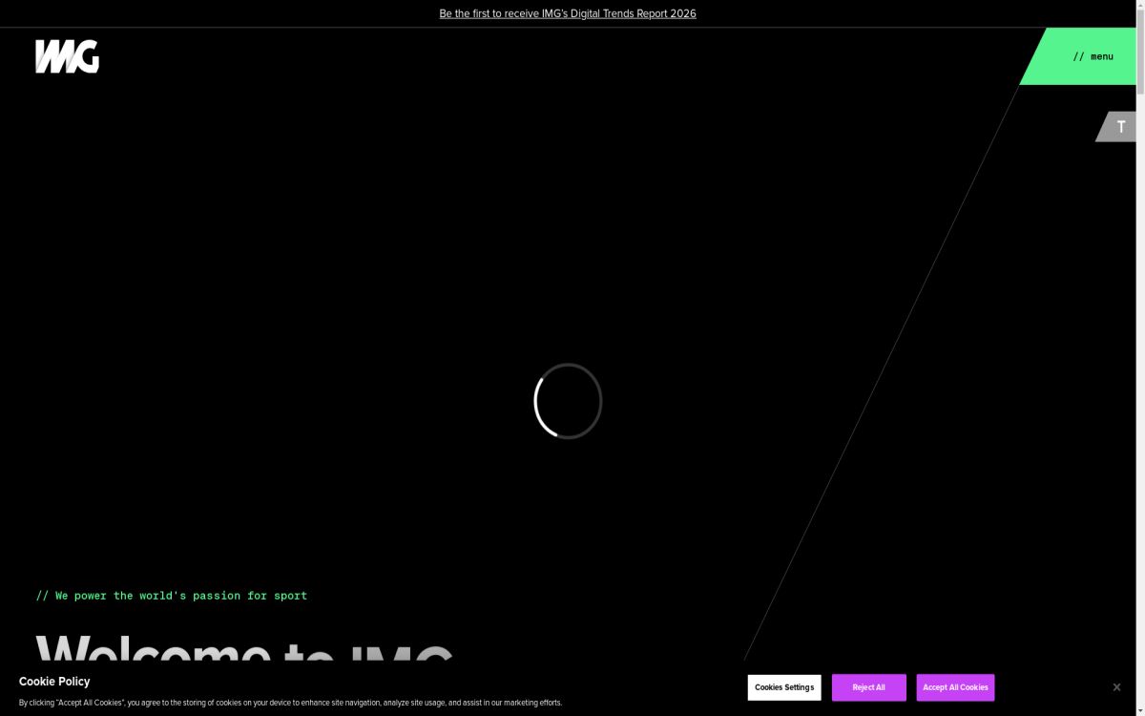Open the green // menu button
1145x716 pixels.
tap(1083, 56)
